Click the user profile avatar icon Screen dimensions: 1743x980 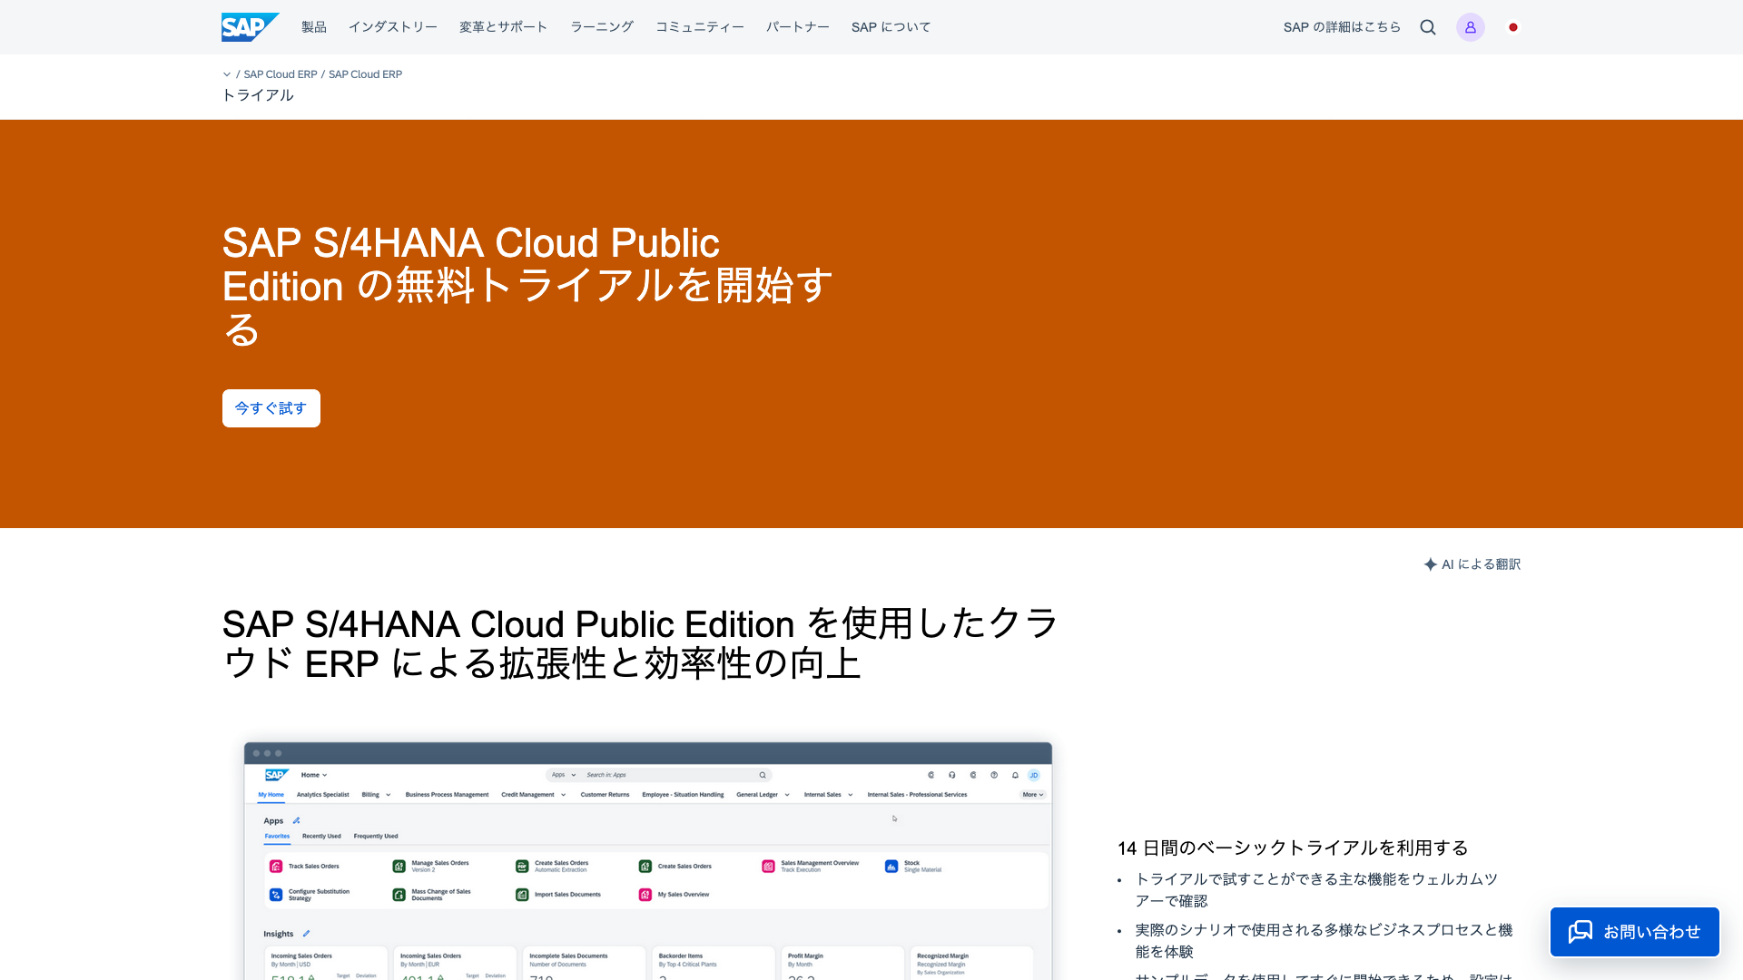coord(1470,27)
